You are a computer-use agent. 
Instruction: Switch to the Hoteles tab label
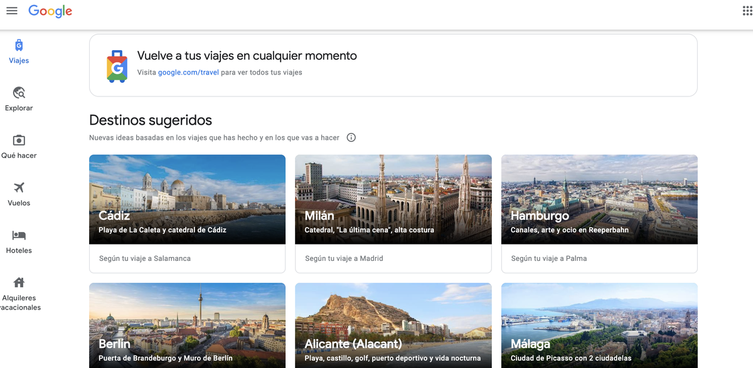19,250
